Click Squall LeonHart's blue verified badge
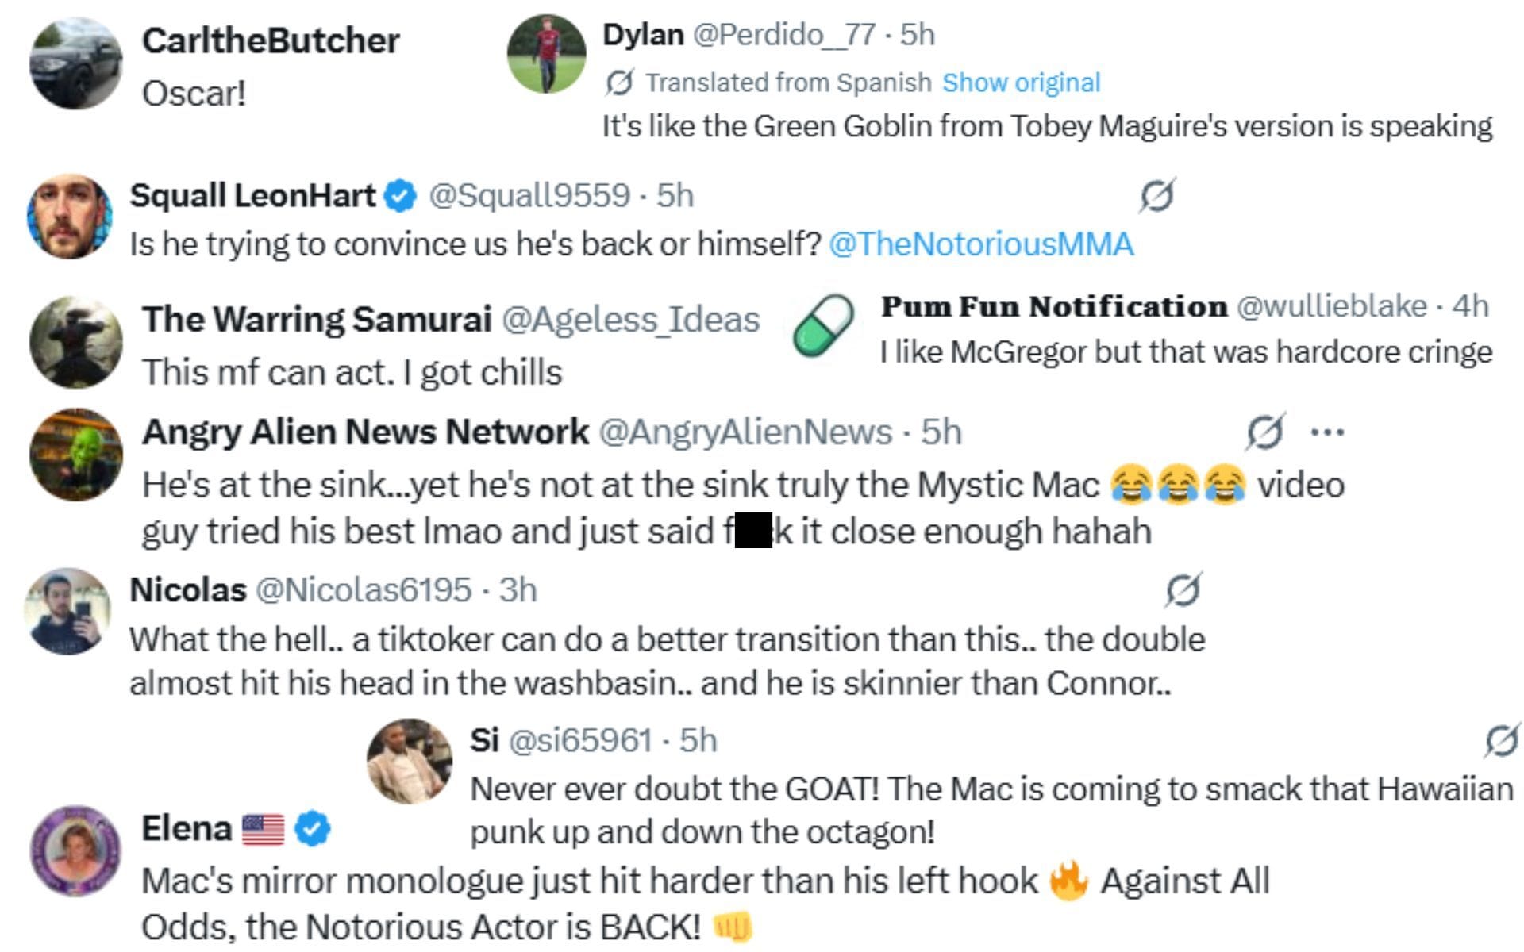Screen dimensions: 1524x952 coord(400,196)
